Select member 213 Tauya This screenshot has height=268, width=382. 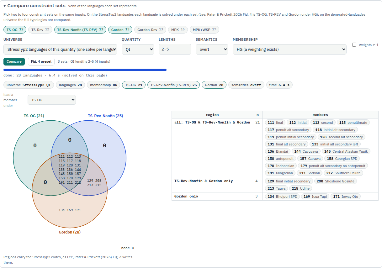tap(276, 188)
